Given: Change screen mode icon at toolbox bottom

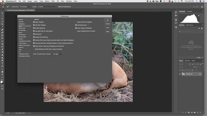Looking at the screenshot, I should [x=2, y=89].
